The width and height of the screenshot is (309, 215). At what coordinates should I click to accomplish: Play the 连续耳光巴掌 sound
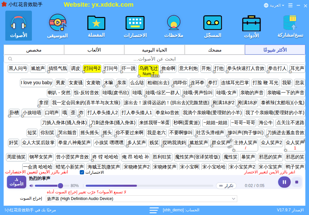click(235, 83)
